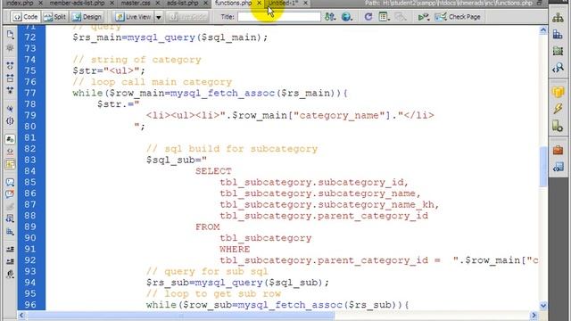Click the greyed-out Wrap Tag icon

10,207
